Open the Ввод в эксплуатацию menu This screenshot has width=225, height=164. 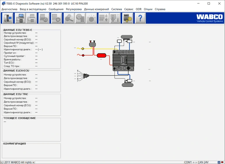coord(33,9)
